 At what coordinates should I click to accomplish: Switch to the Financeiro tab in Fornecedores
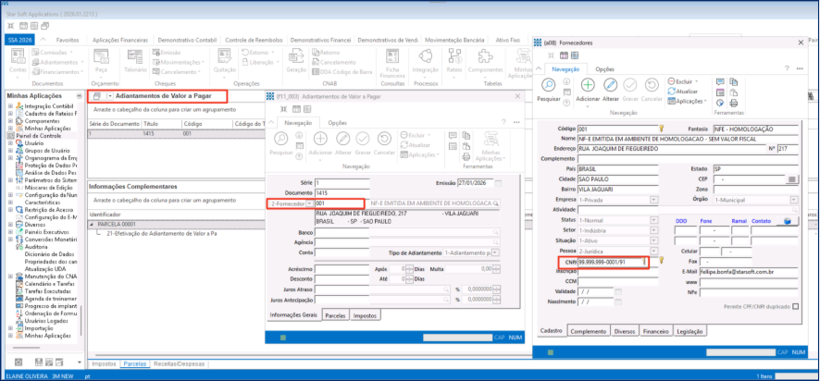[x=655, y=330]
